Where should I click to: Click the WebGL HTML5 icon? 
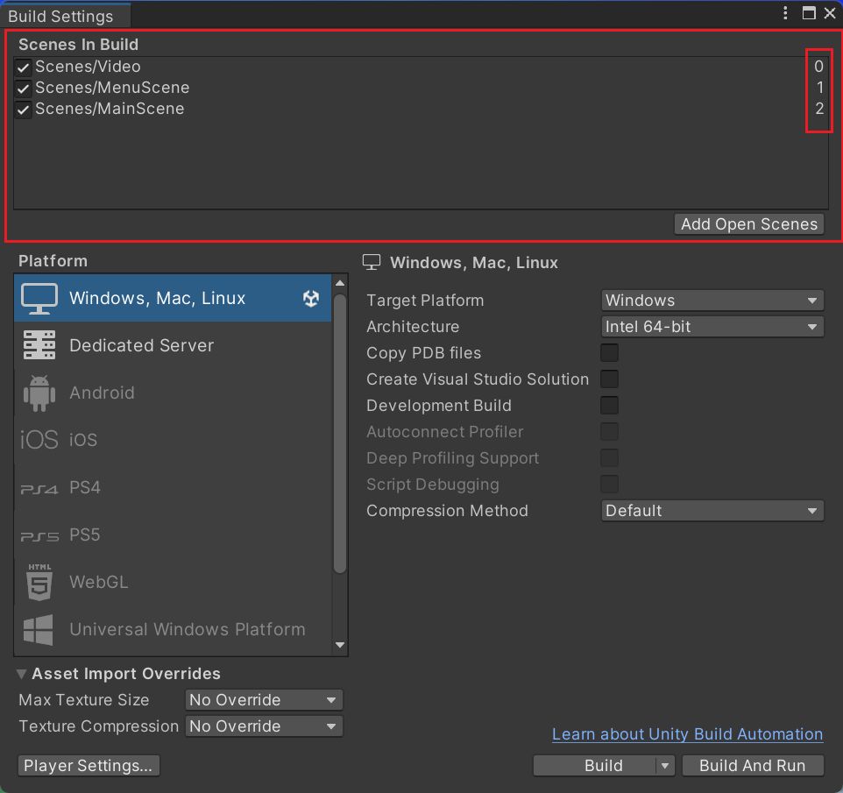[39, 582]
